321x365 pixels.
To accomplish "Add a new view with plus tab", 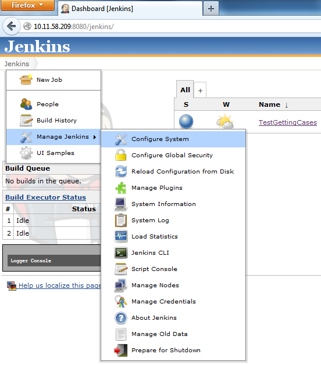I will tap(200, 91).
